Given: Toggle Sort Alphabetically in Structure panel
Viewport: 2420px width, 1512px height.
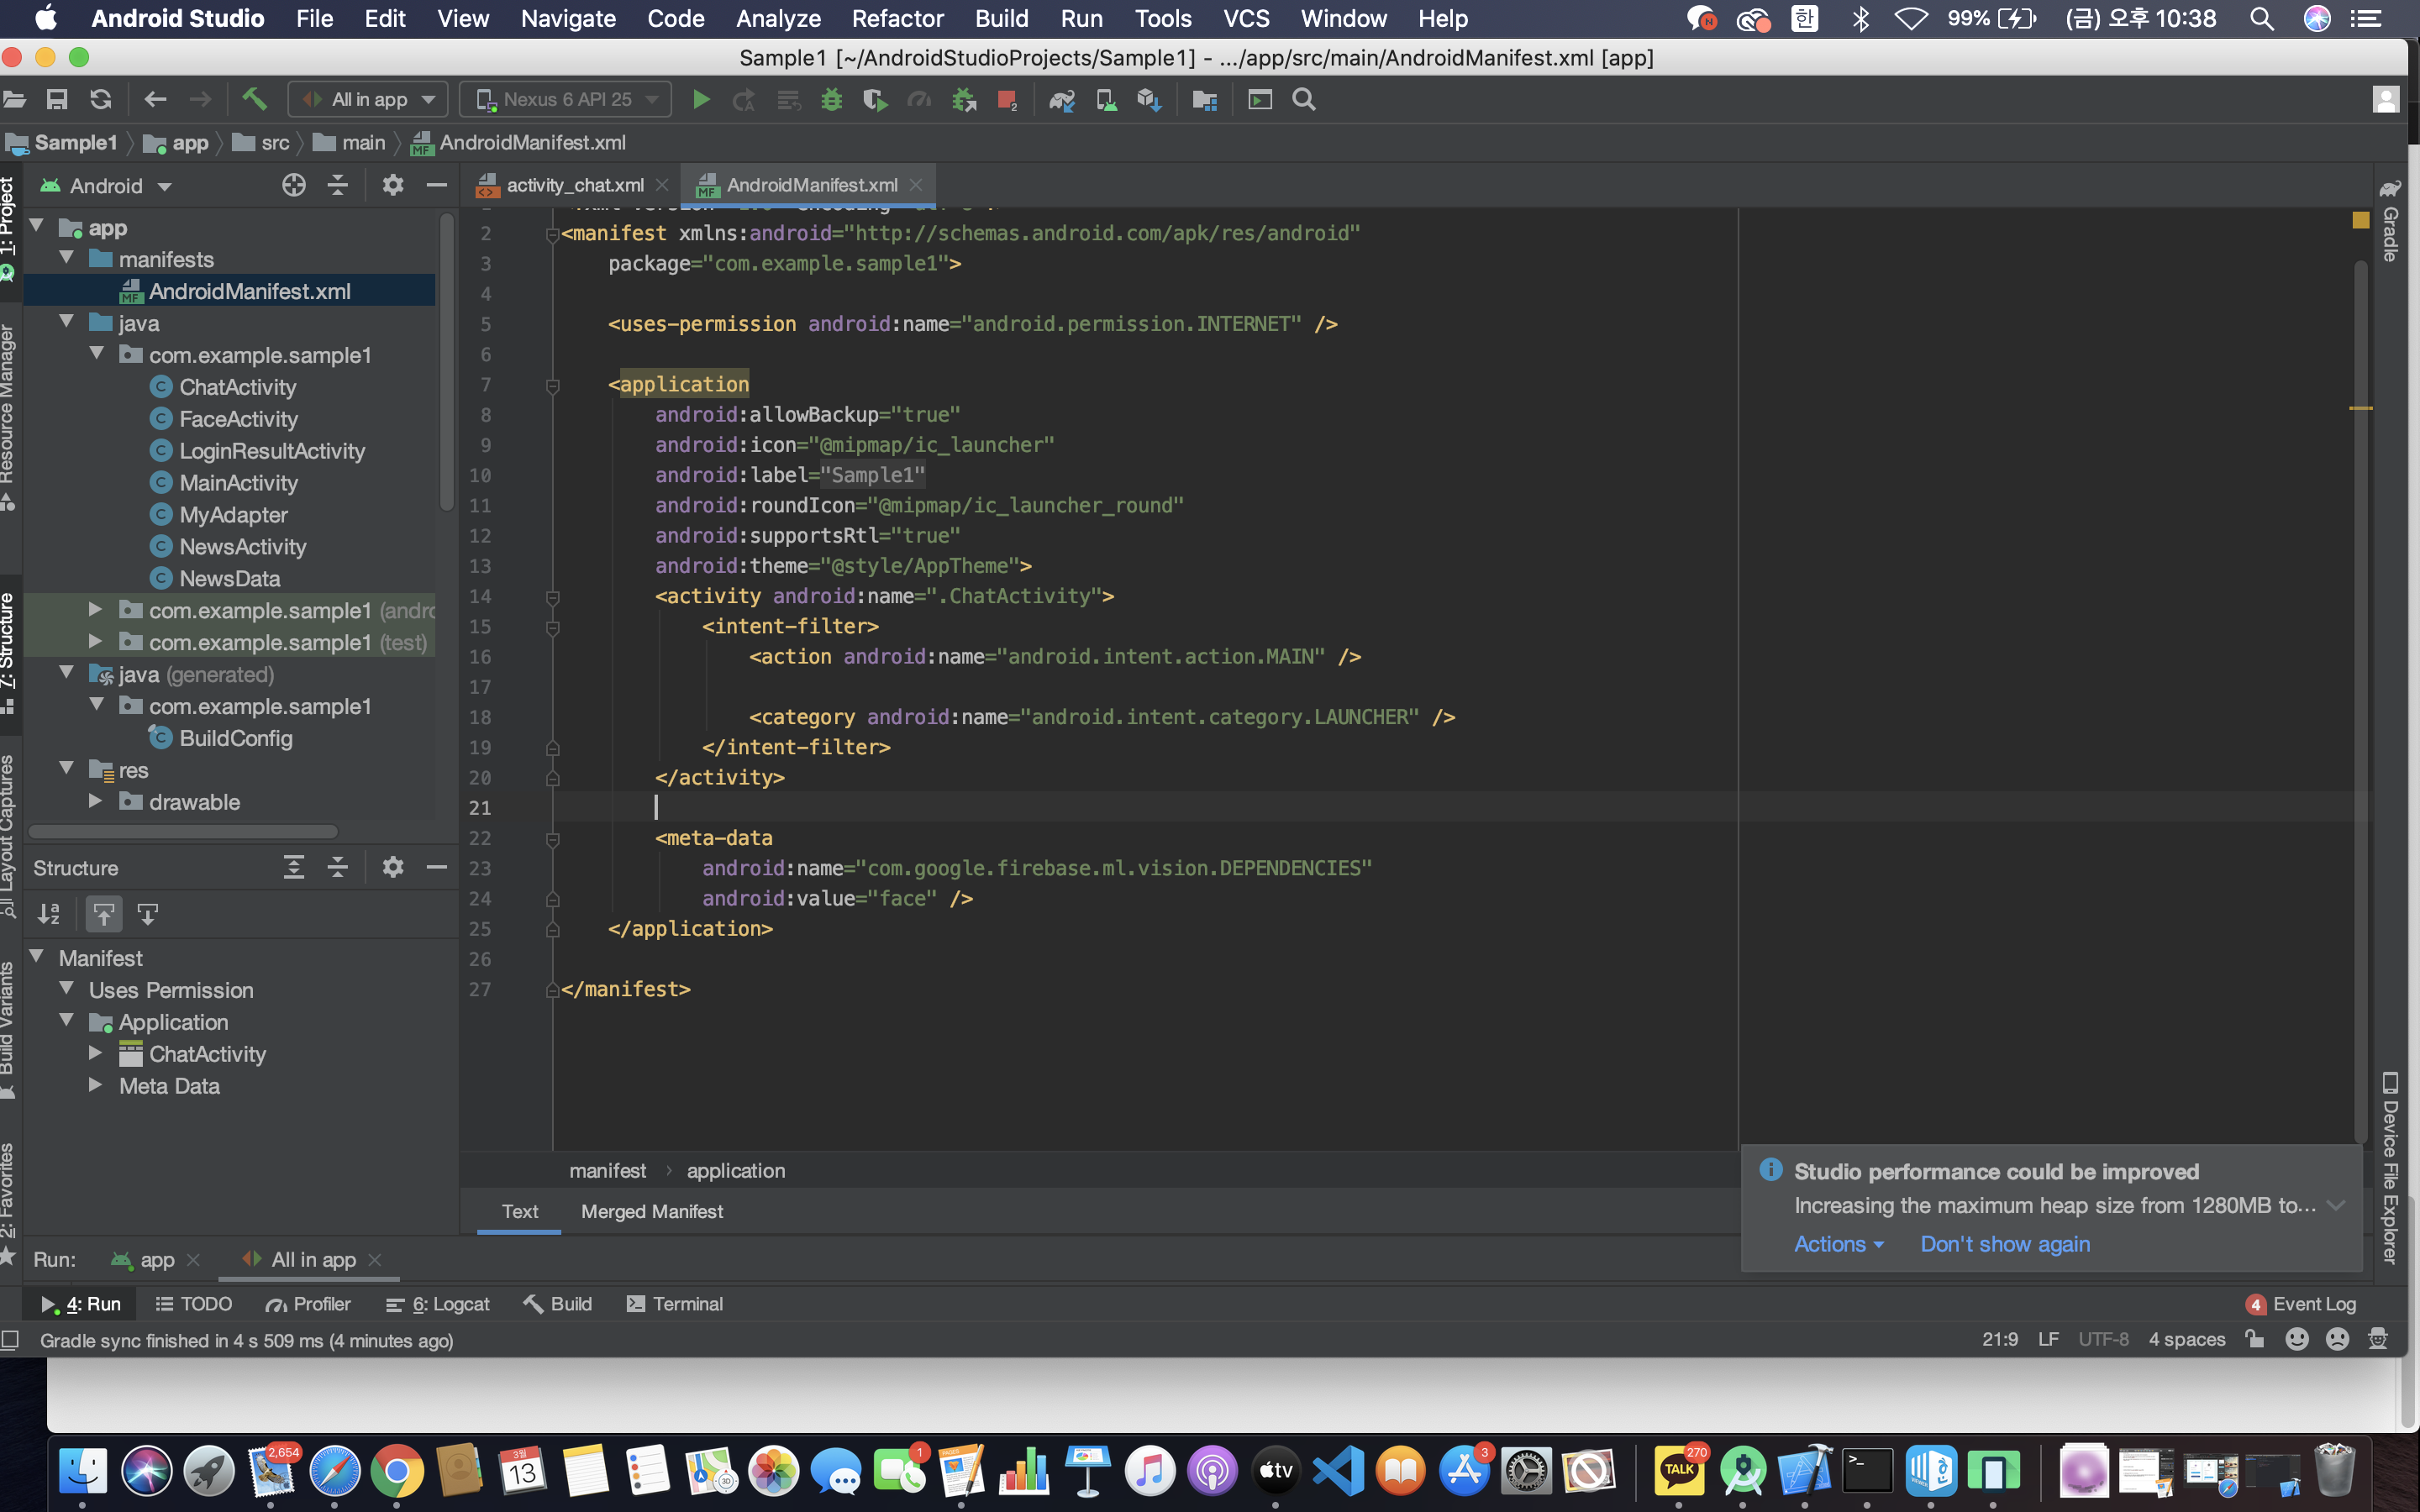Looking at the screenshot, I should pos(49,913).
